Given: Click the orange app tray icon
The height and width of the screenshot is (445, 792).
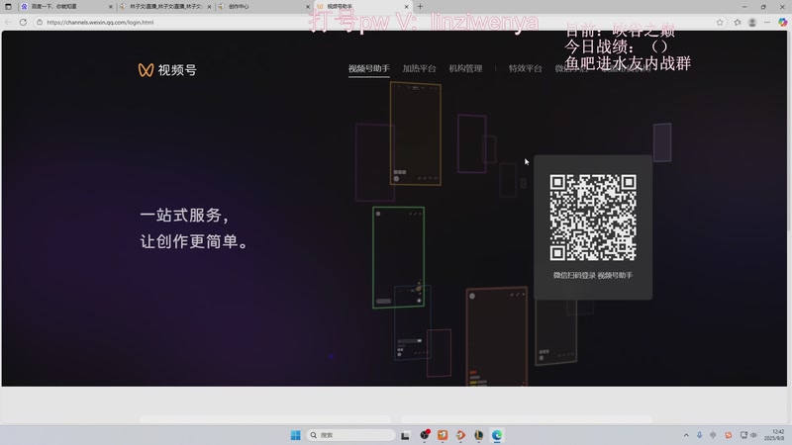Looking at the screenshot, I should (729, 435).
